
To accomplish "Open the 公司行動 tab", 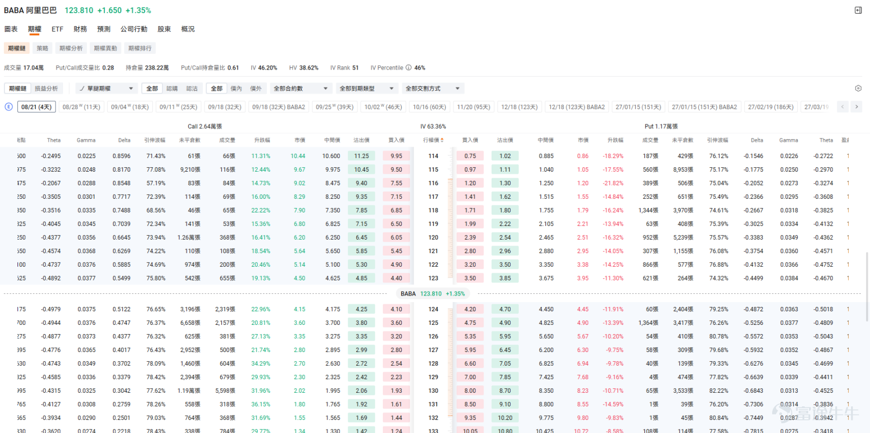I will tap(134, 29).
